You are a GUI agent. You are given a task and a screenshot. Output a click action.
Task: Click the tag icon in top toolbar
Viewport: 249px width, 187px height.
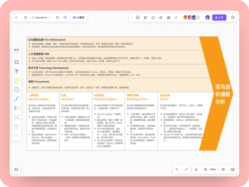57,18
